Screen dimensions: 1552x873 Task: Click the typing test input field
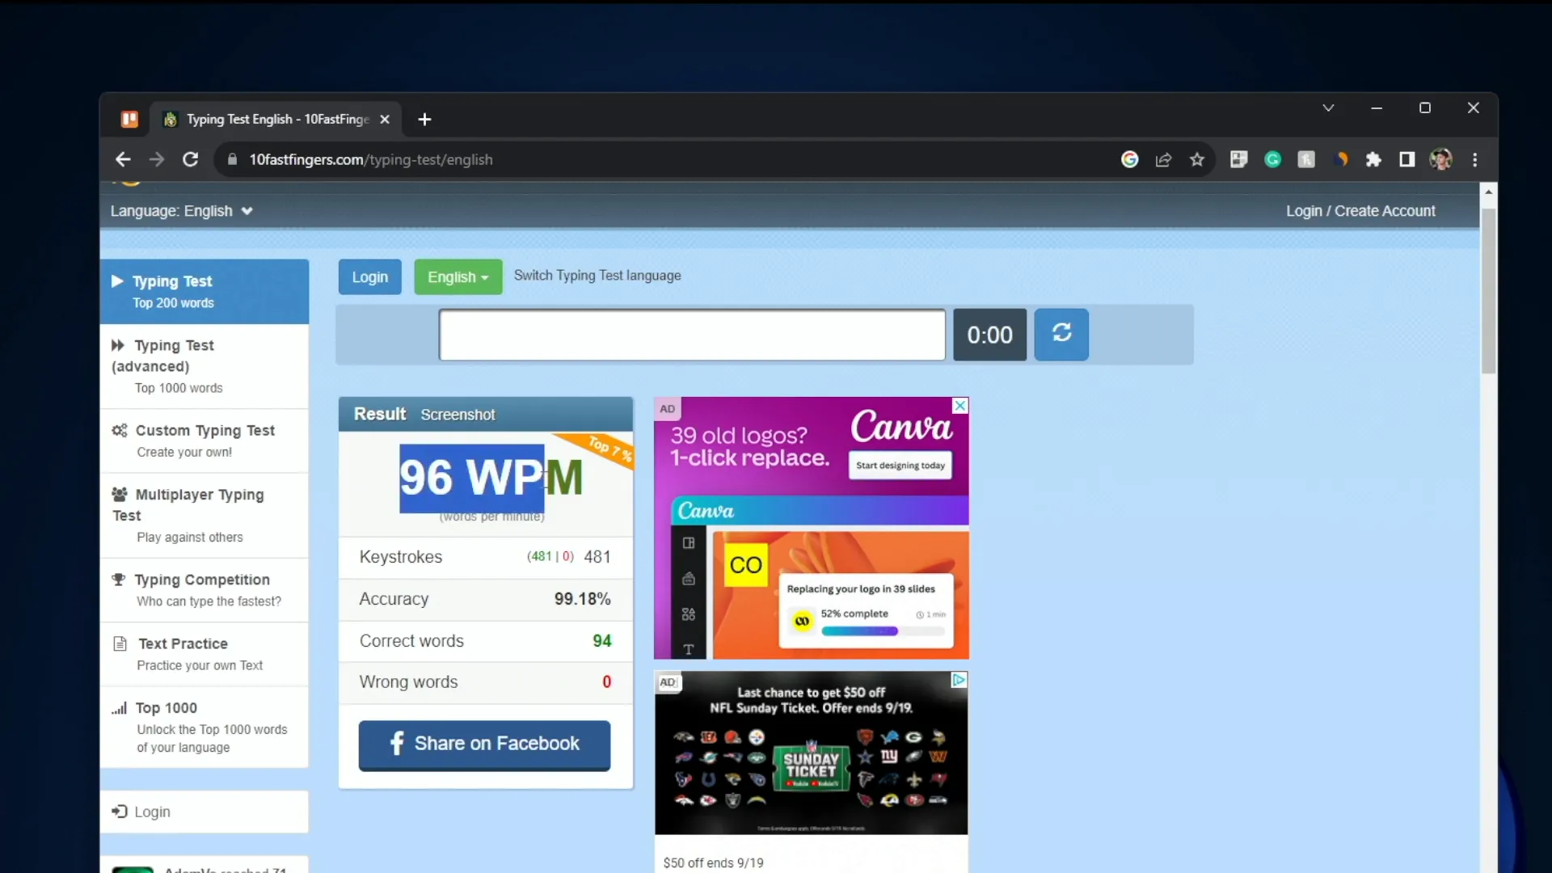coord(692,335)
